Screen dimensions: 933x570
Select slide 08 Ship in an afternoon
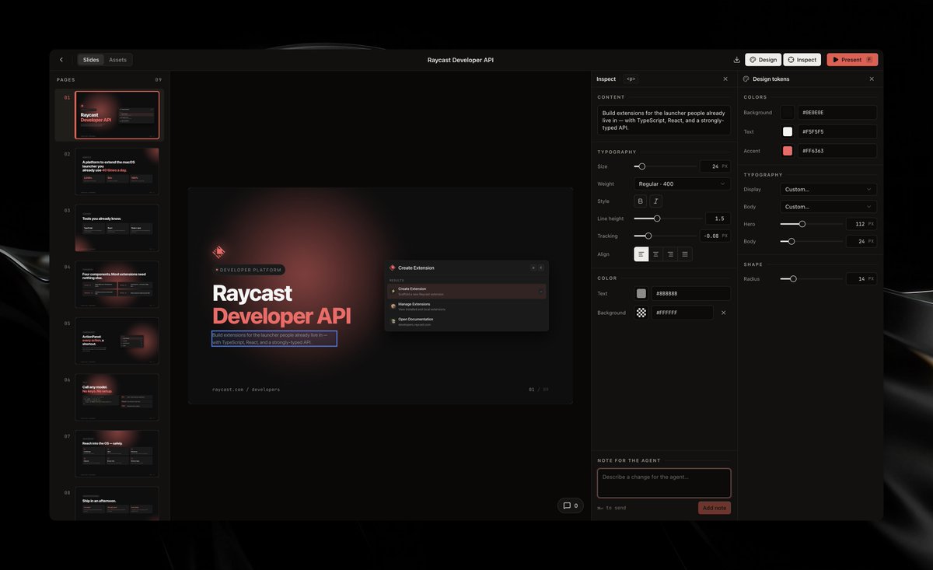(117, 503)
